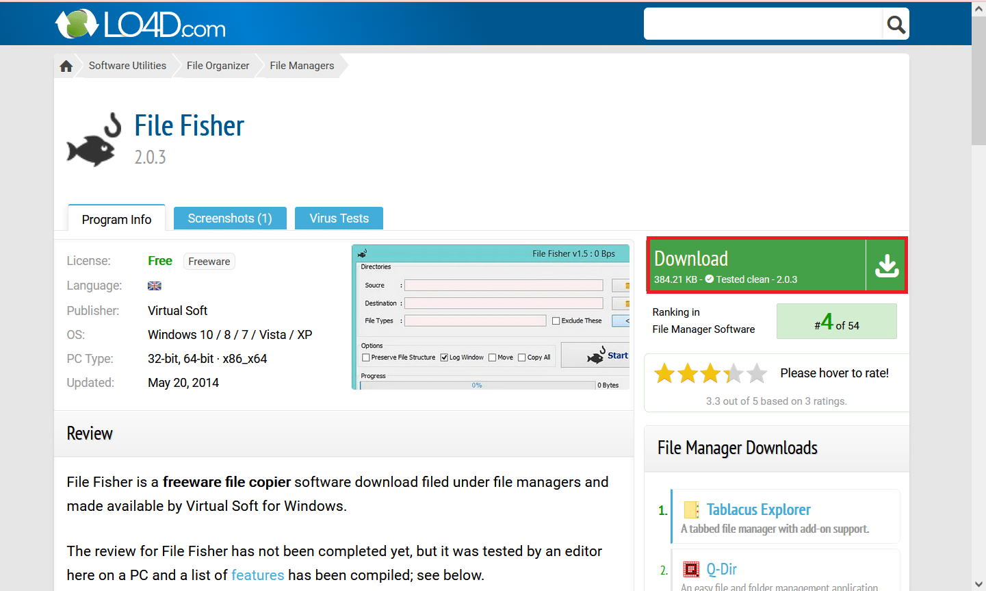Screen dimensions: 986x591
Task: Click the version number 2.0.3
Action: click(150, 157)
